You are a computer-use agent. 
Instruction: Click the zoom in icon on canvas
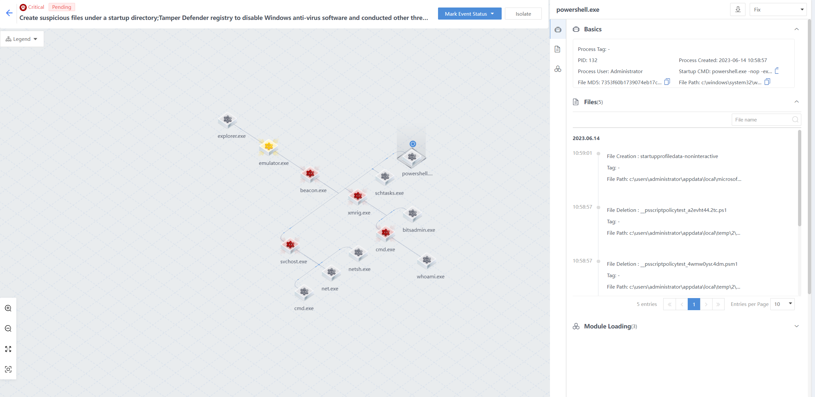coord(8,308)
